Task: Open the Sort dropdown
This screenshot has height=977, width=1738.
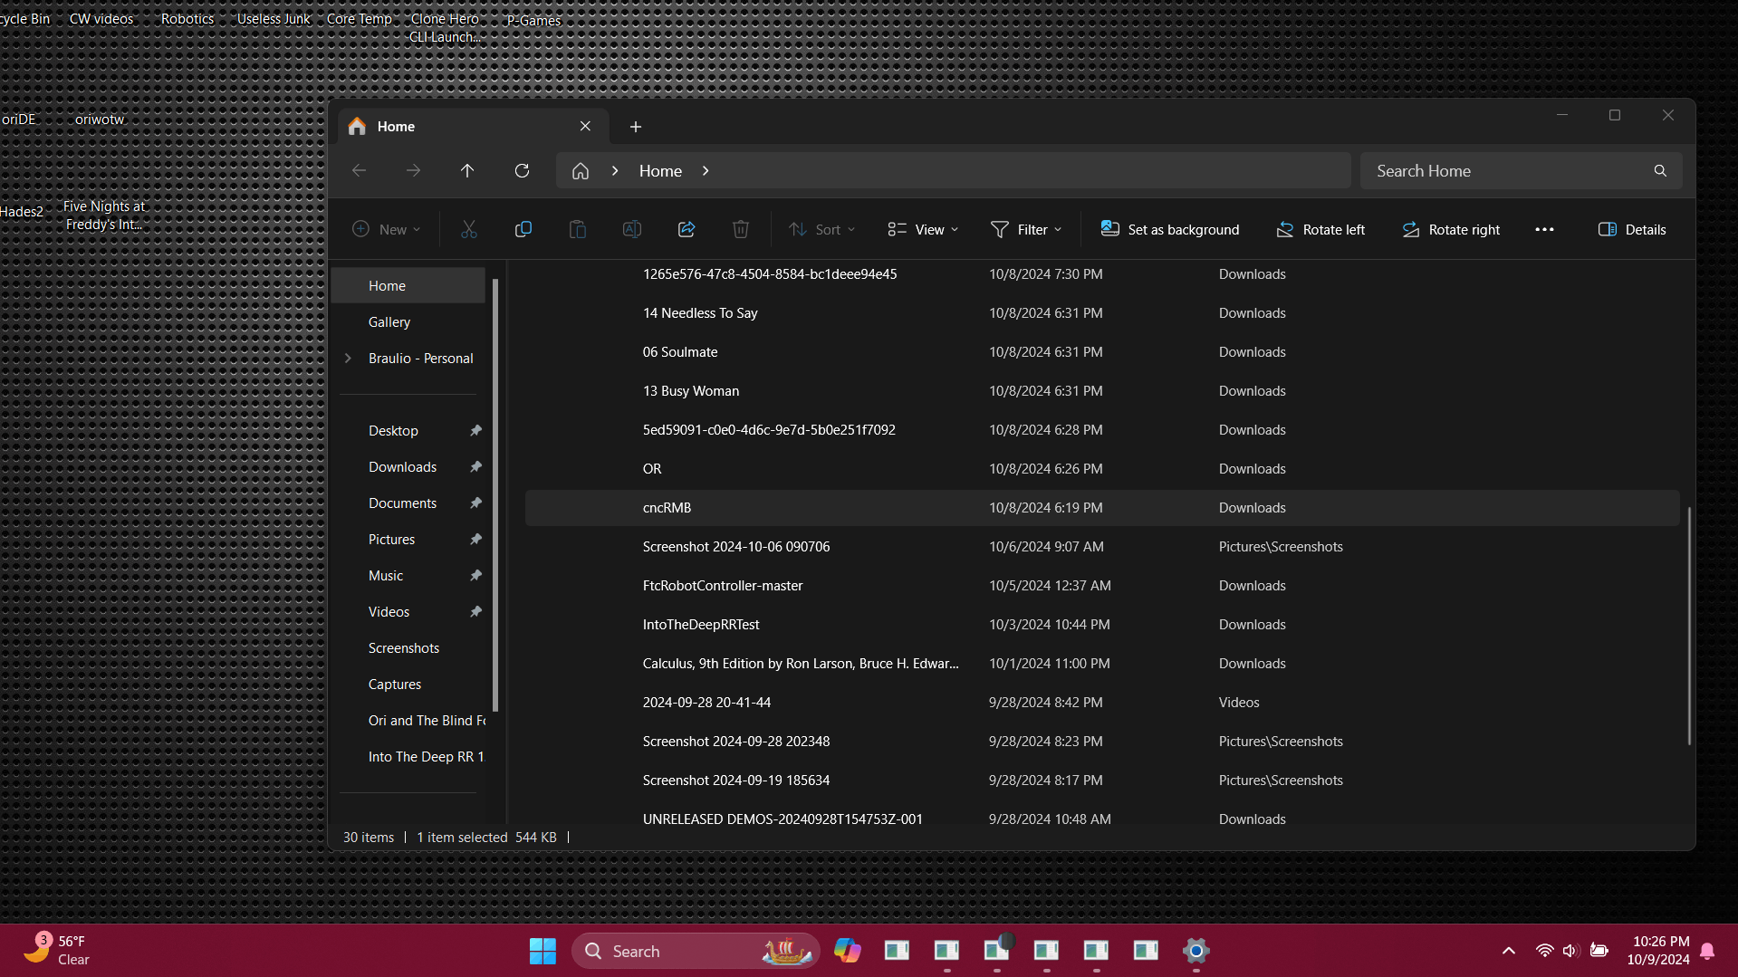Action: (x=821, y=230)
